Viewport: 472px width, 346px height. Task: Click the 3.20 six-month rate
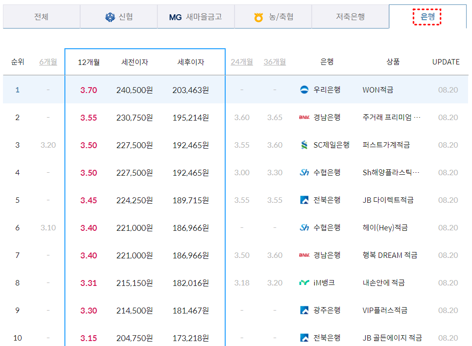(48, 145)
